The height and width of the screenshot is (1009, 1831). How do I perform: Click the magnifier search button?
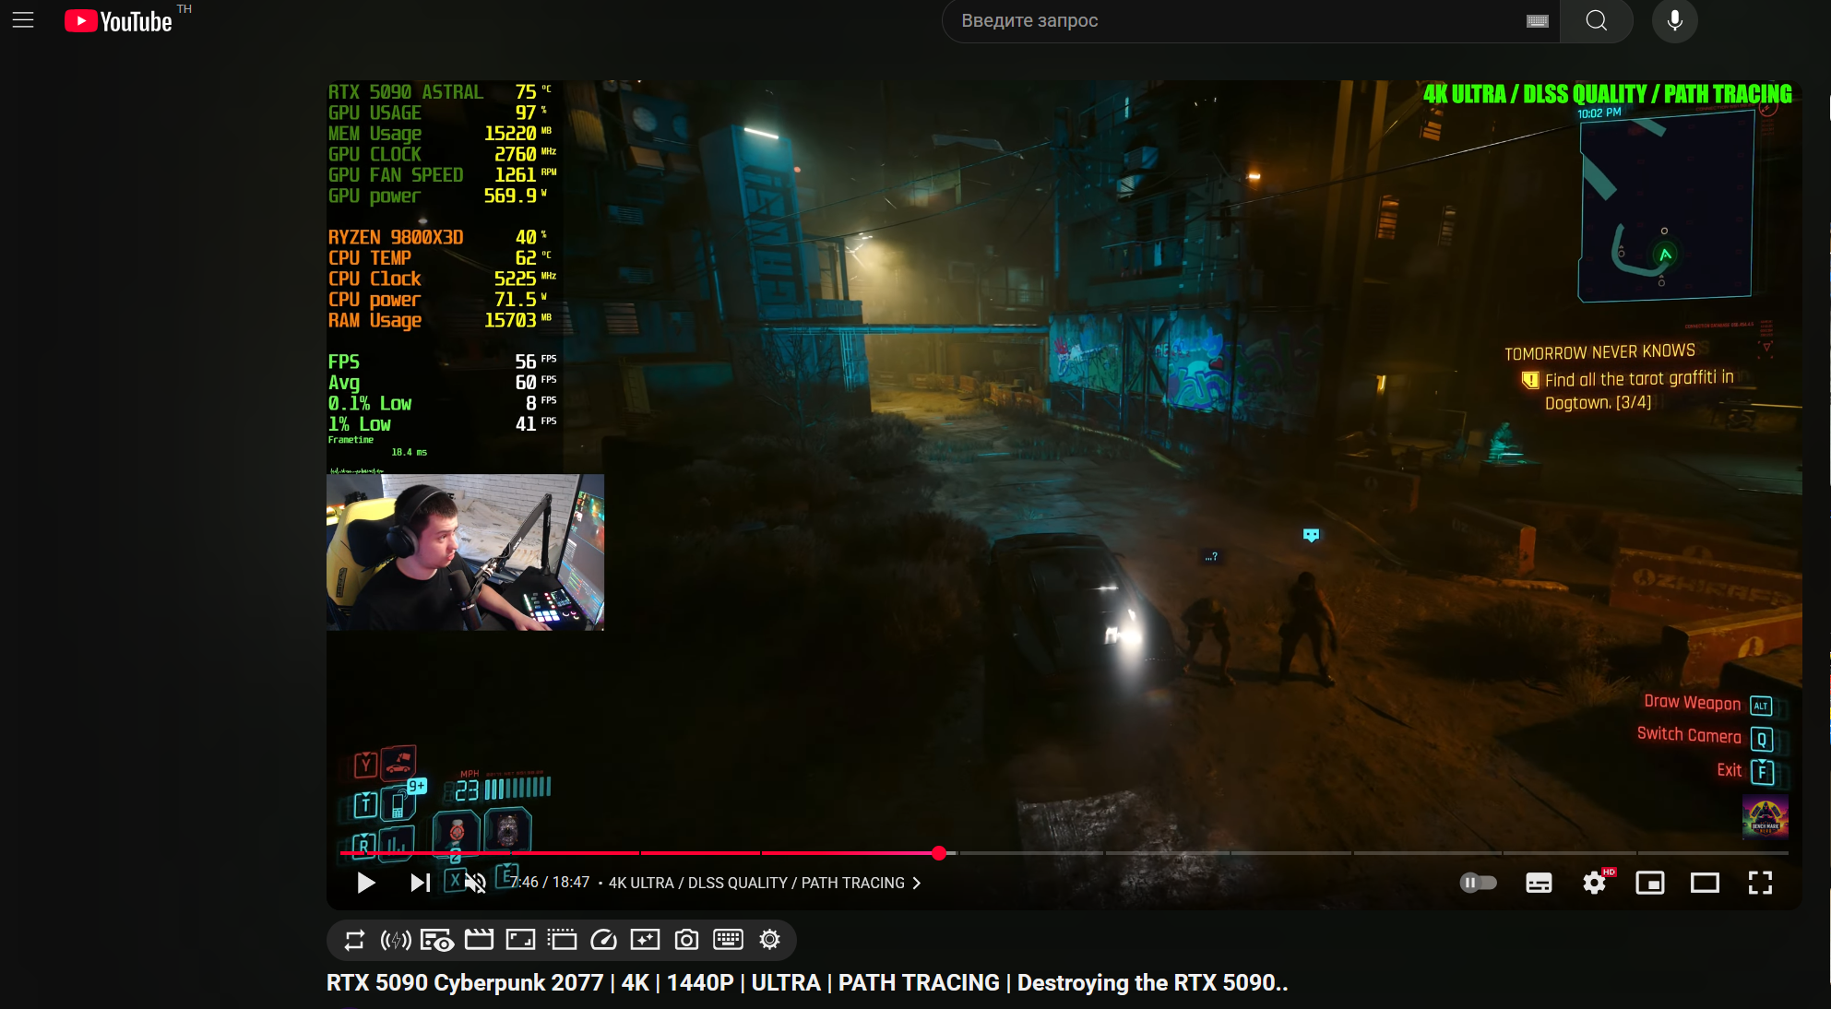[x=1597, y=20]
